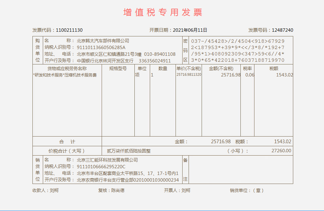Click item name 压缩机技术服务费
Screen dimensions: 324x211
click(x=81, y=75)
